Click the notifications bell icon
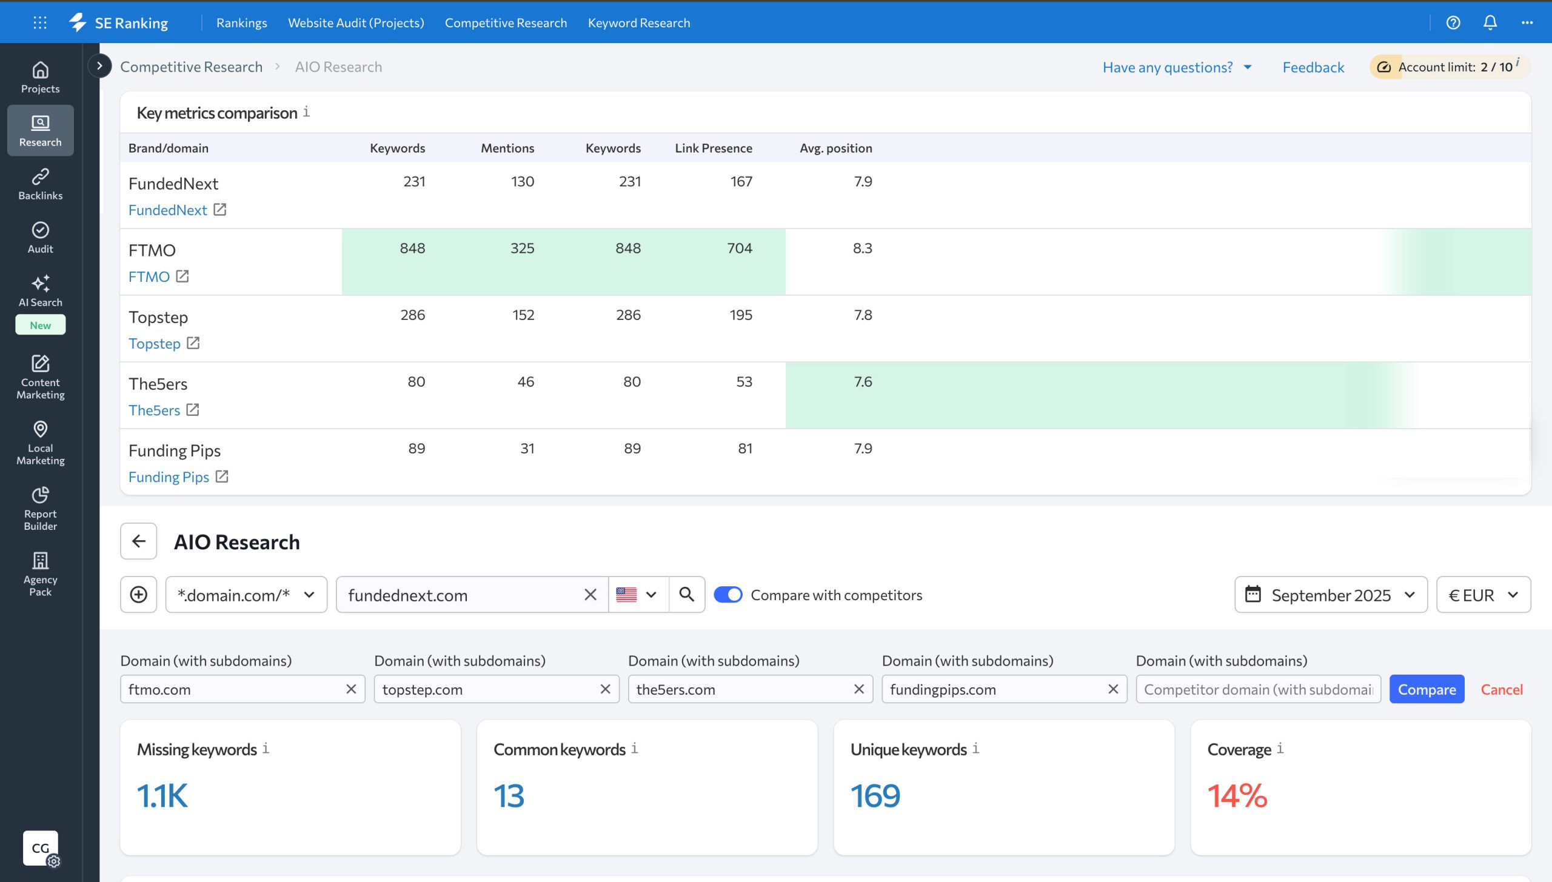The width and height of the screenshot is (1552, 882). (x=1490, y=22)
